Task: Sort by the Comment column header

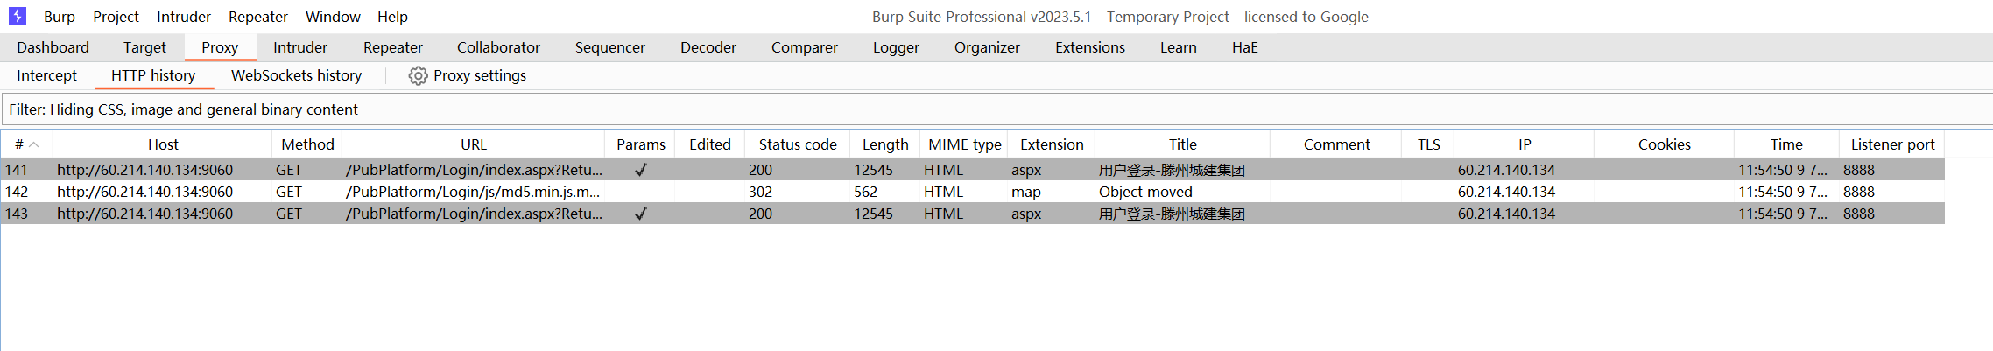Action: [1336, 144]
